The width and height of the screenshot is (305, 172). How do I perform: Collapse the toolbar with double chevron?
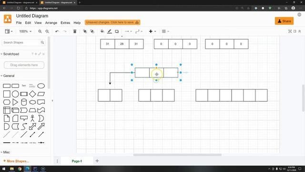300,31
